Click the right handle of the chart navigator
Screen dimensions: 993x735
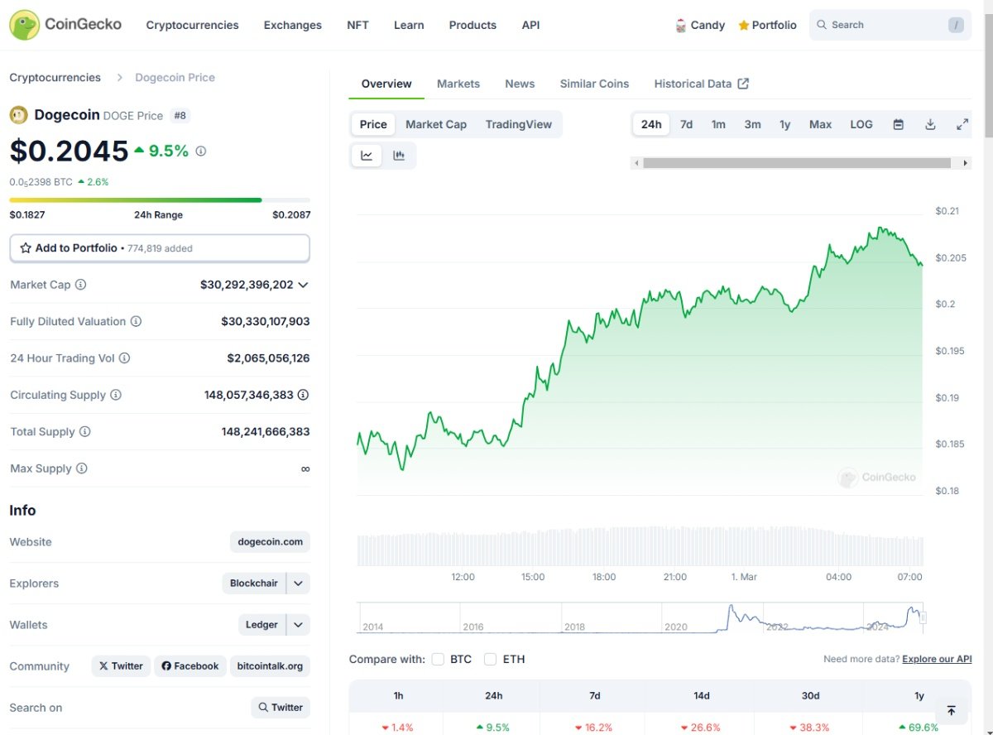click(923, 617)
